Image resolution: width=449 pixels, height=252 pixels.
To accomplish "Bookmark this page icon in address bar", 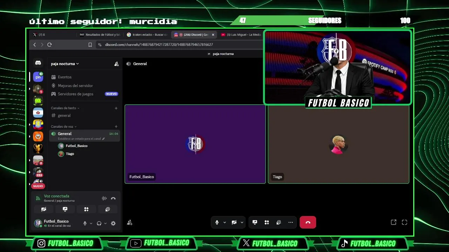I will coord(90,45).
